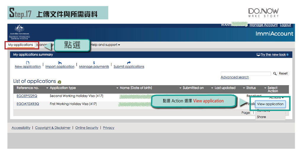Click the monitor icon beside Try the new look

(258, 55)
